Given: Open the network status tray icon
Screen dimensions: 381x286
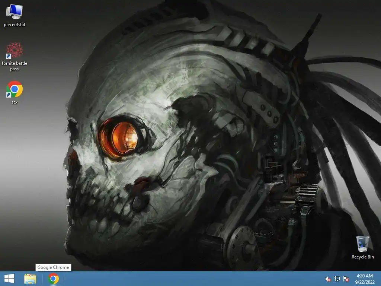Looking at the screenshot, I should pyautogui.click(x=337, y=279).
